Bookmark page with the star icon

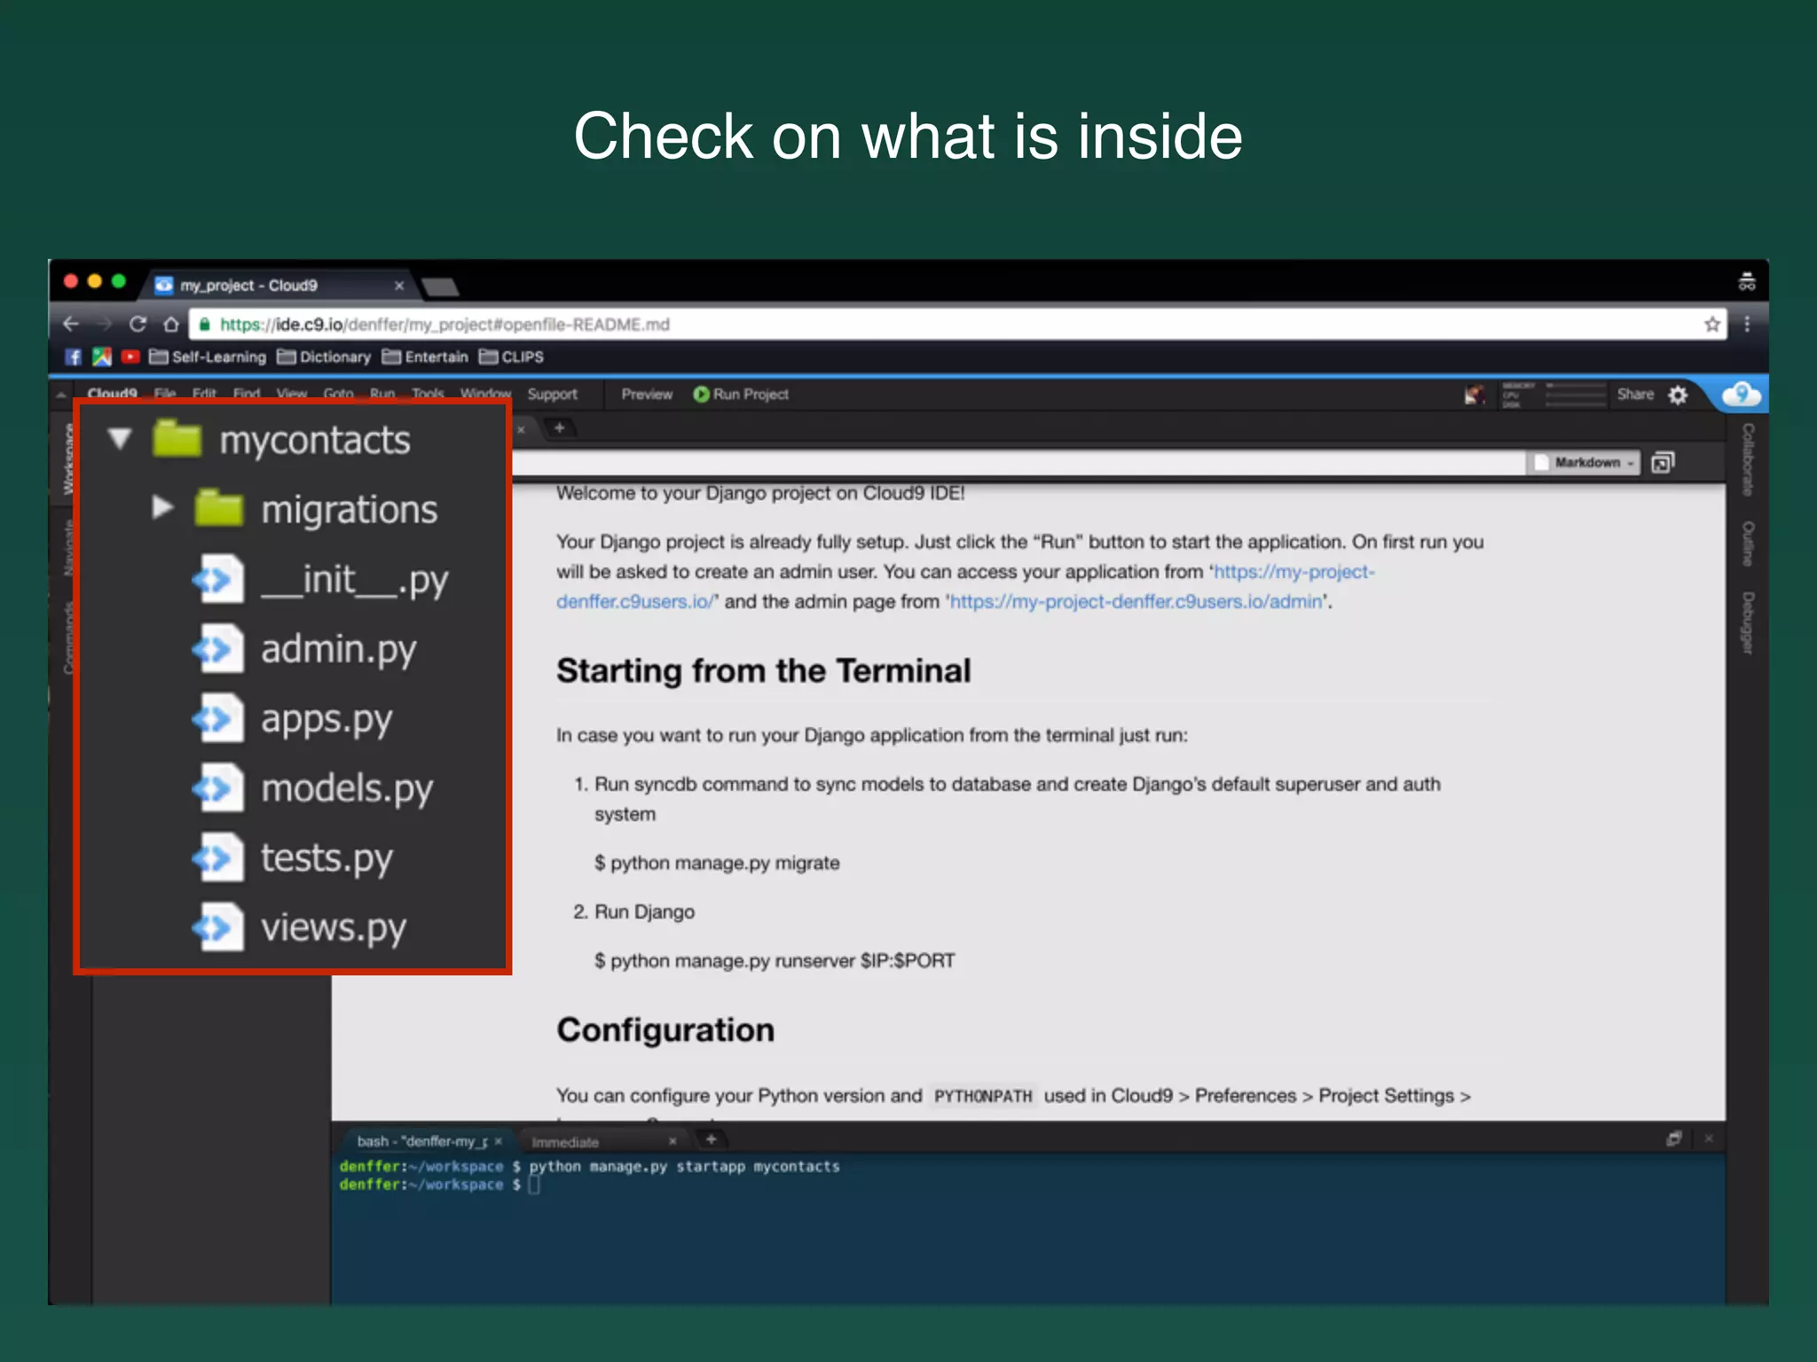[1712, 325]
